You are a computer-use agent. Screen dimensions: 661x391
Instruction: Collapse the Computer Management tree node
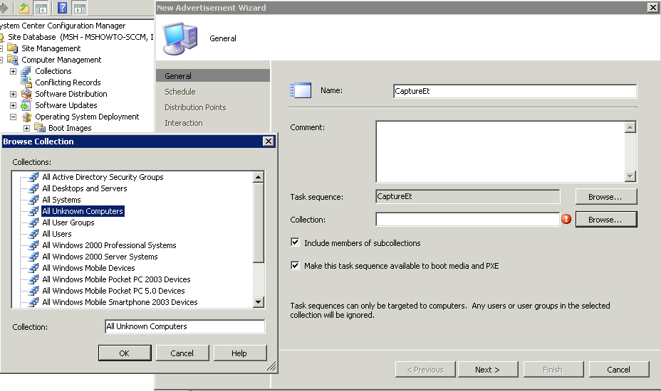point(1,60)
